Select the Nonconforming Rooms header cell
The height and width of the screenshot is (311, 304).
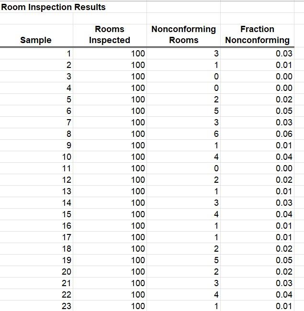pyautogui.click(x=183, y=36)
